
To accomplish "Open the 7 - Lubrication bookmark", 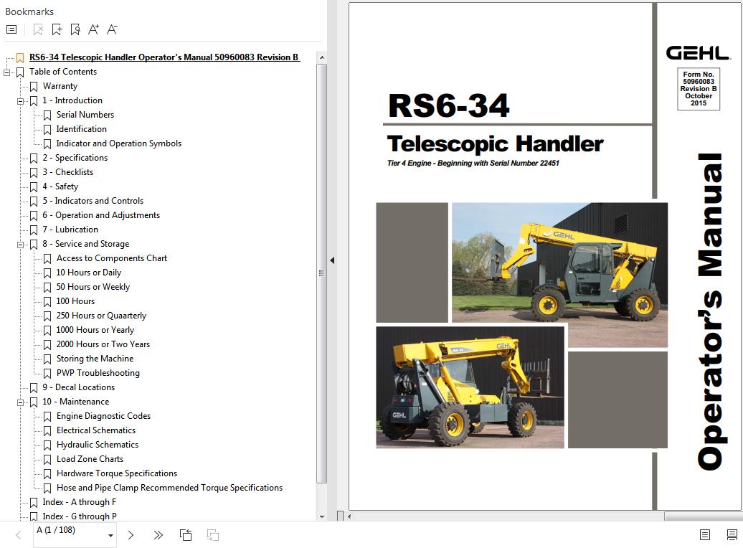I will (x=70, y=230).
